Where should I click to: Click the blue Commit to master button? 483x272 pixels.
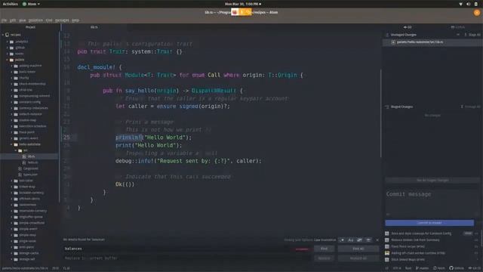tap(429, 223)
